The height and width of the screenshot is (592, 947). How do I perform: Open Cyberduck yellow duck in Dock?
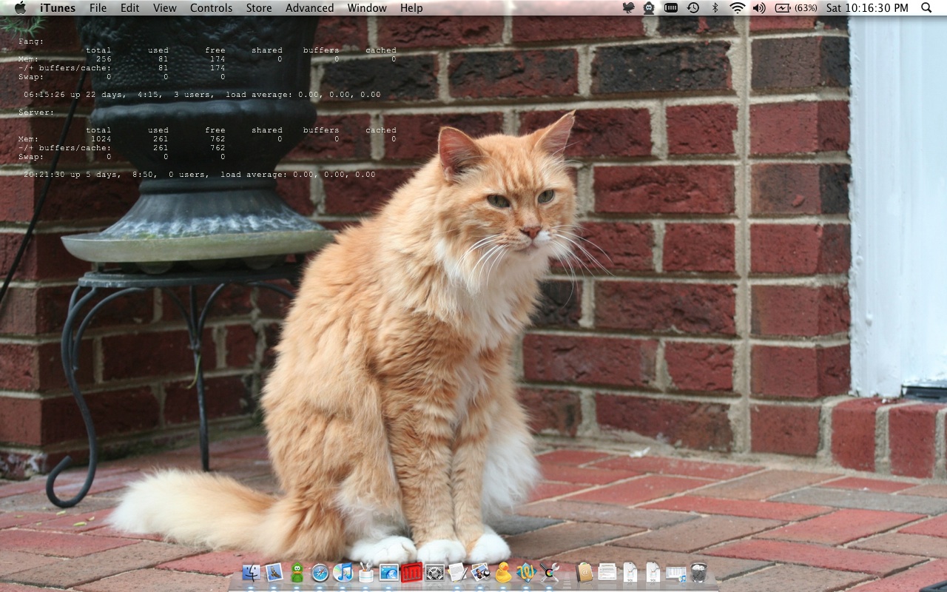(x=503, y=571)
